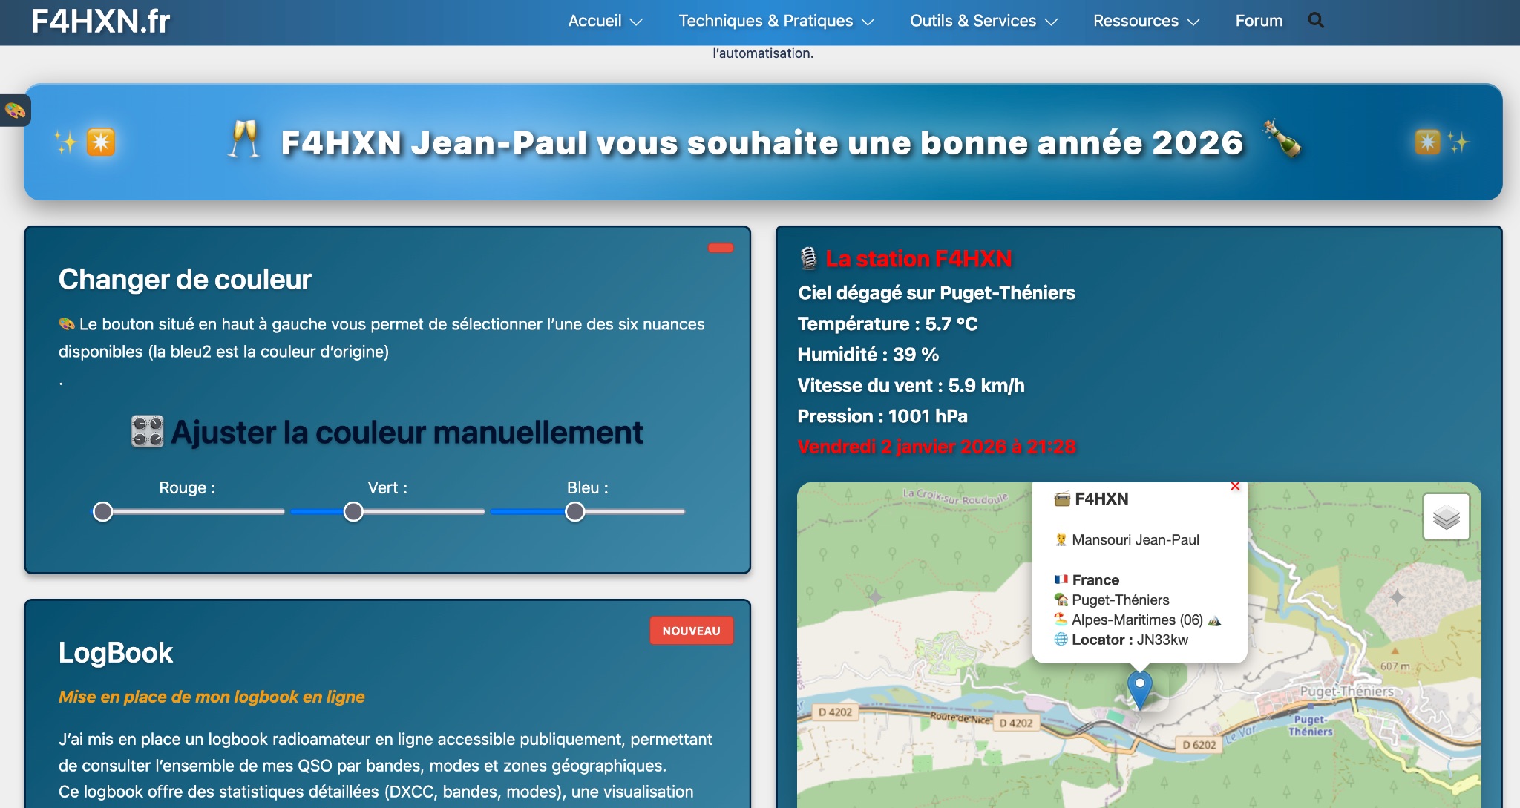Click the F4HXN.fr site logo
Viewport: 1520px width, 808px height.
100,21
